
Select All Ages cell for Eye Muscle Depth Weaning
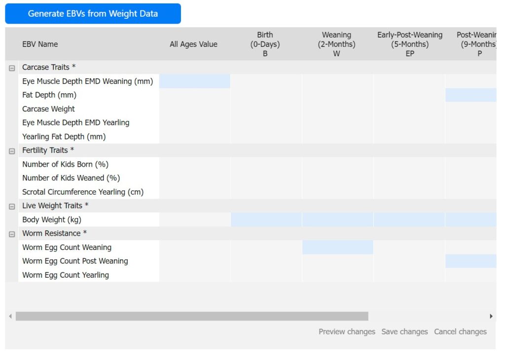point(194,81)
